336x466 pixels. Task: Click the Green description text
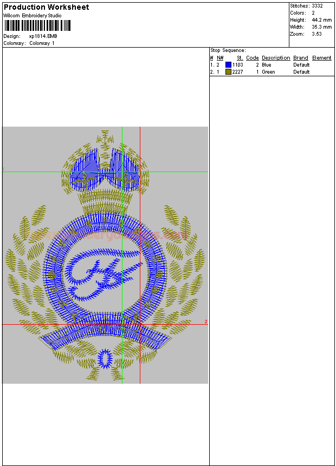point(268,72)
